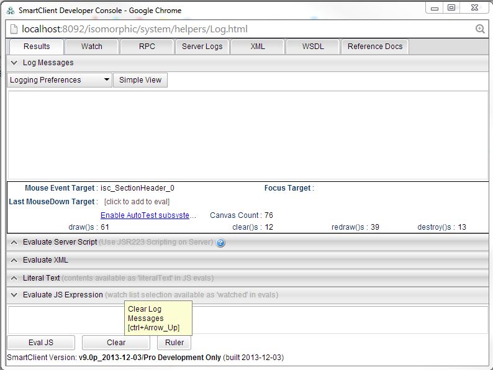
Task: Click the Ruler button
Action: (x=174, y=343)
